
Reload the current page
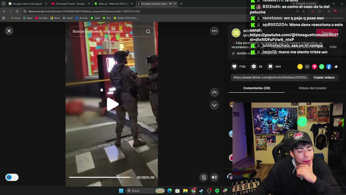click(x=17, y=11)
